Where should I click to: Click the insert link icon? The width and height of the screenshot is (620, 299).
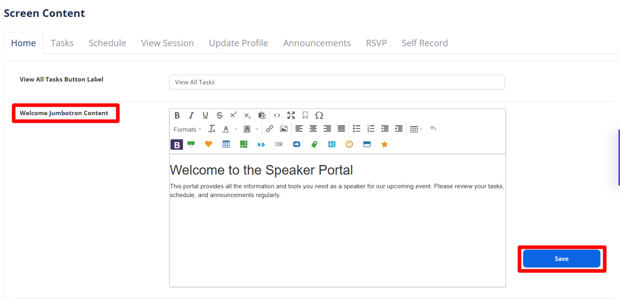[x=269, y=129]
